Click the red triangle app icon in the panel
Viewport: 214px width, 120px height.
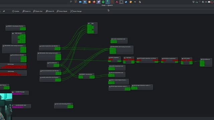(x=117, y=2)
